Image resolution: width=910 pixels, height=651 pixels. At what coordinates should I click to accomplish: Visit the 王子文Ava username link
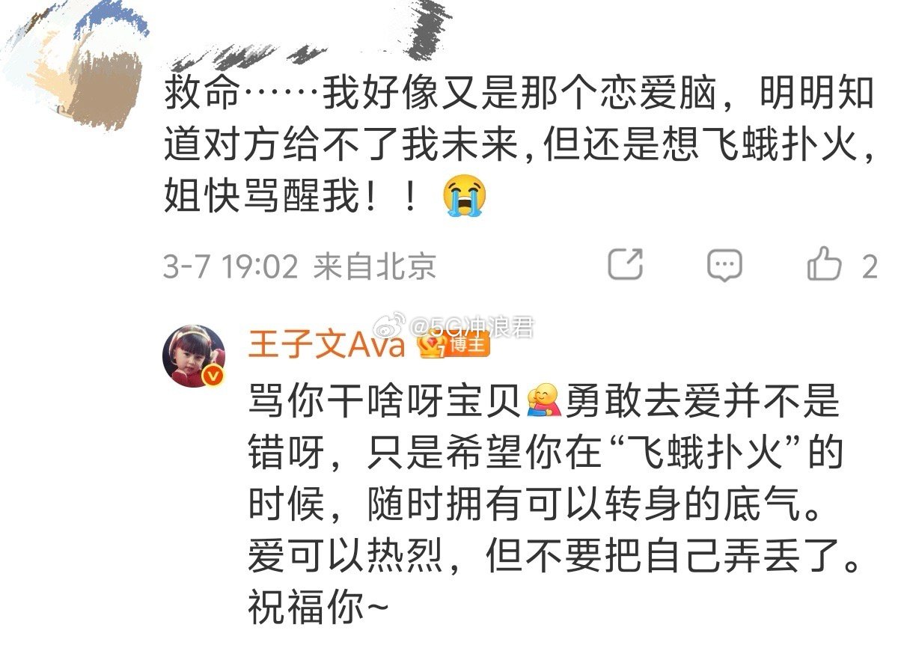click(326, 345)
